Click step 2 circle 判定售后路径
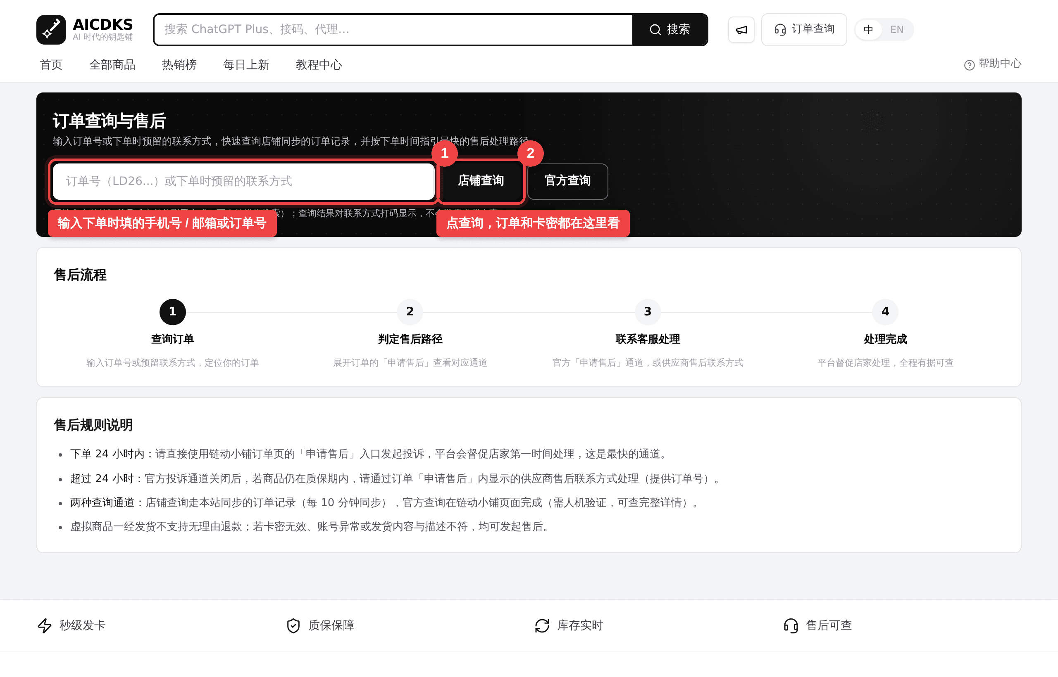This screenshot has height=677, width=1058. pyautogui.click(x=410, y=312)
